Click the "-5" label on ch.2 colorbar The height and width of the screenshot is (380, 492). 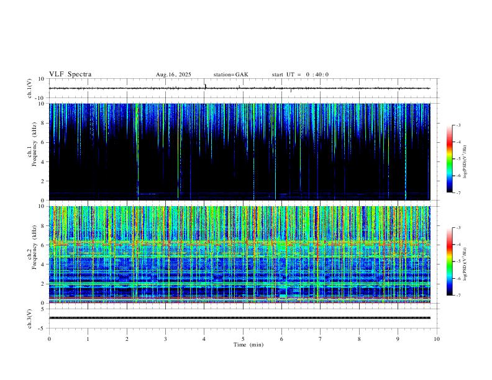[x=458, y=261]
